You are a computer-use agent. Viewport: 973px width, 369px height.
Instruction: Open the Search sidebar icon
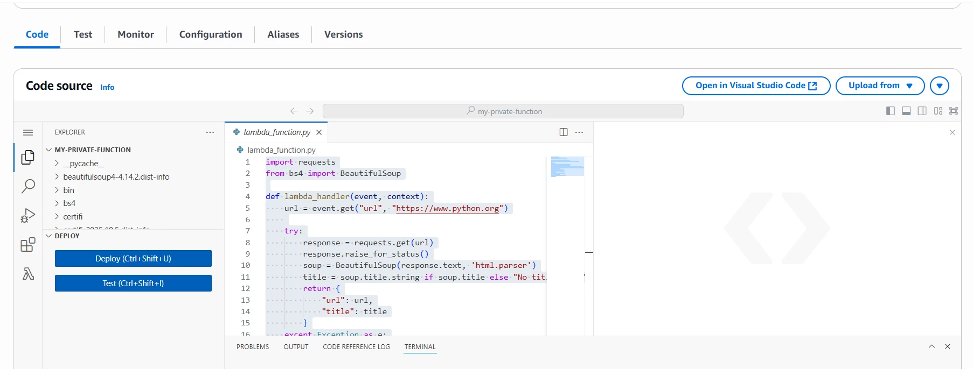pos(28,186)
